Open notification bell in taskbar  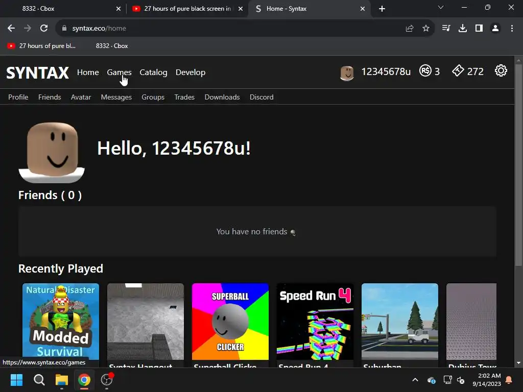click(x=509, y=380)
